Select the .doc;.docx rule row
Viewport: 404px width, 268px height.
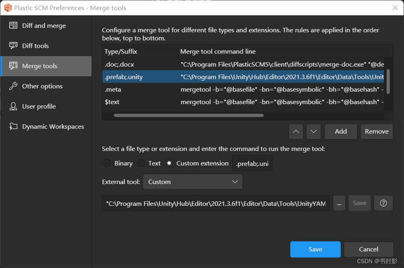pos(243,64)
